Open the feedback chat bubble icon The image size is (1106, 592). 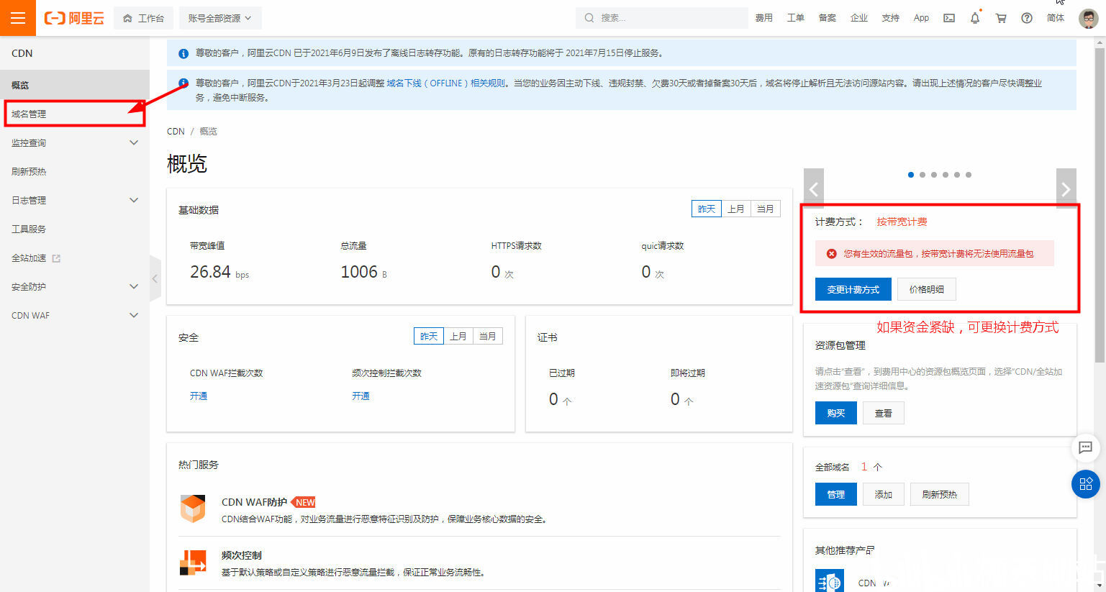click(1086, 448)
